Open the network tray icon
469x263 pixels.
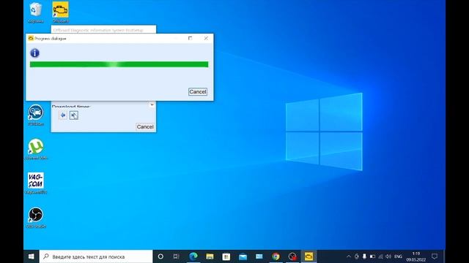(380, 256)
